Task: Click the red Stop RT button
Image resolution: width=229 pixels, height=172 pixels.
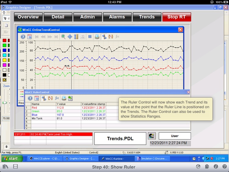Action: (177, 17)
